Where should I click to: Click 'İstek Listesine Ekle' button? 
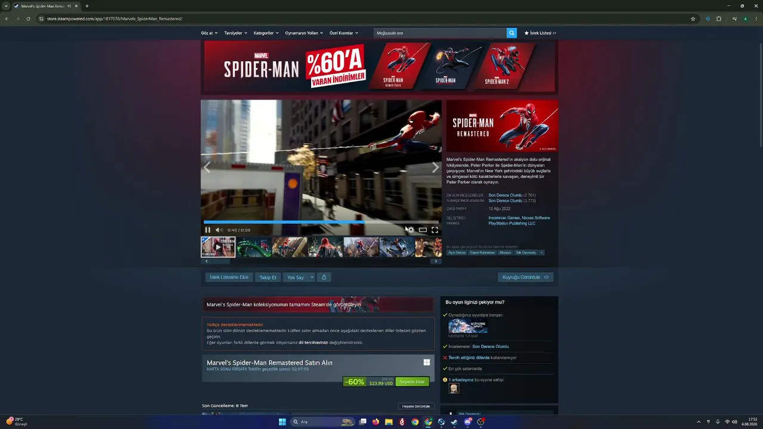click(229, 277)
